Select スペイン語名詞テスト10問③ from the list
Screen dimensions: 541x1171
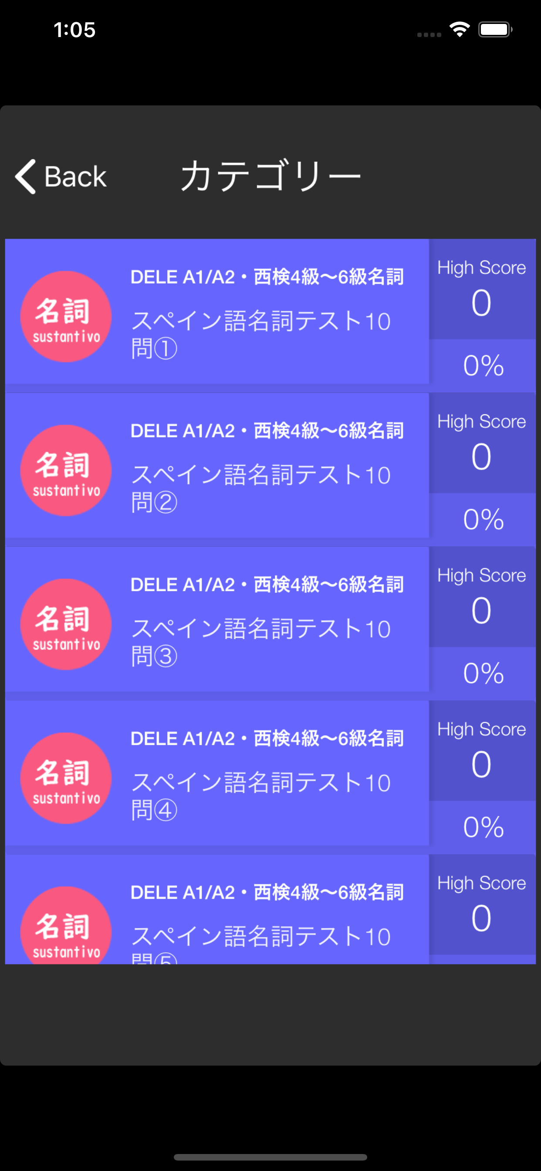(x=261, y=642)
